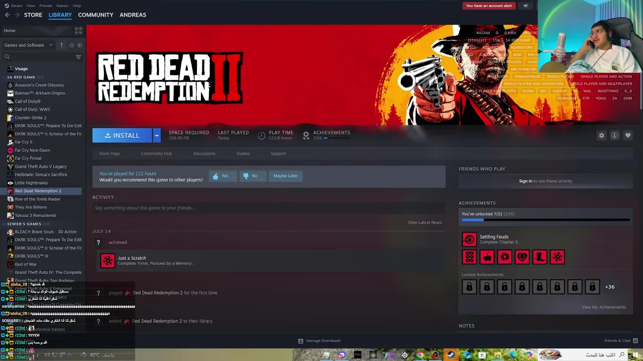Select Hellblade: Senua's Sacrifice in library
The height and width of the screenshot is (361, 643).
click(41, 174)
